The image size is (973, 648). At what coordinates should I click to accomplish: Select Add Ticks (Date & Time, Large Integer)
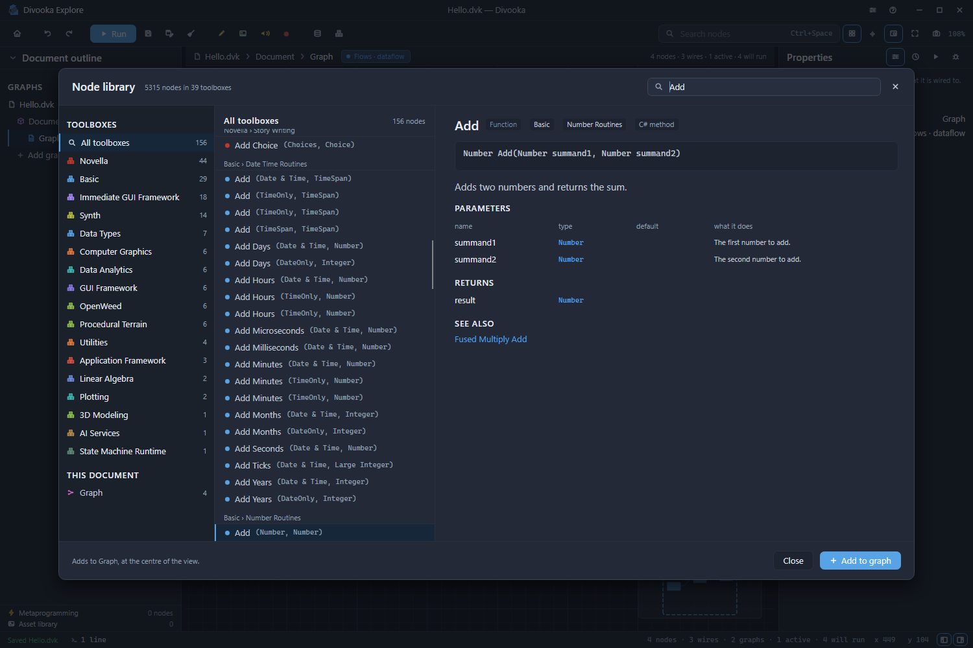[x=324, y=465]
